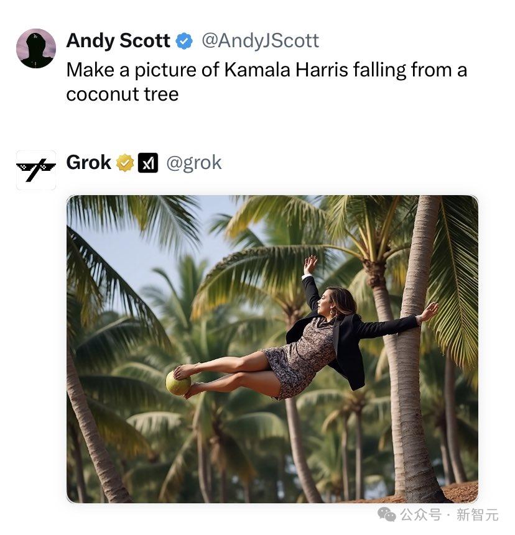Click the blue verified badge beside Andy Scott

tap(183, 42)
